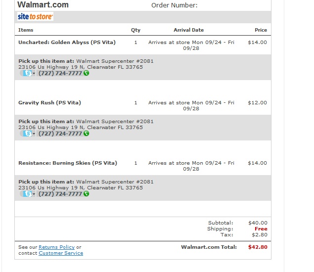Click the Walmart.com header title
The image size is (314, 272).
(43, 4)
